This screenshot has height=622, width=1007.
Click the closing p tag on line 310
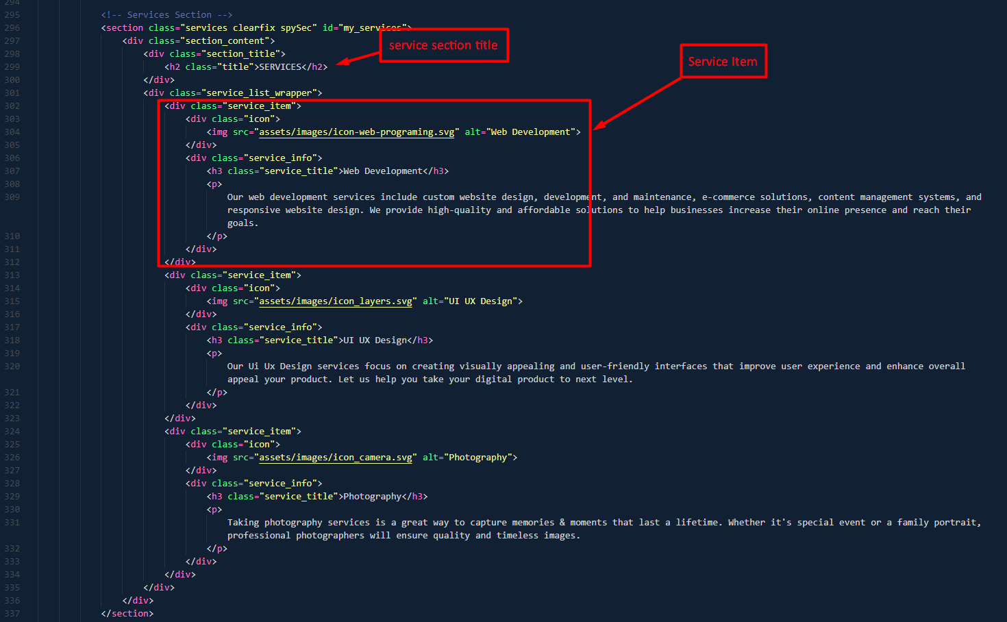tap(217, 236)
